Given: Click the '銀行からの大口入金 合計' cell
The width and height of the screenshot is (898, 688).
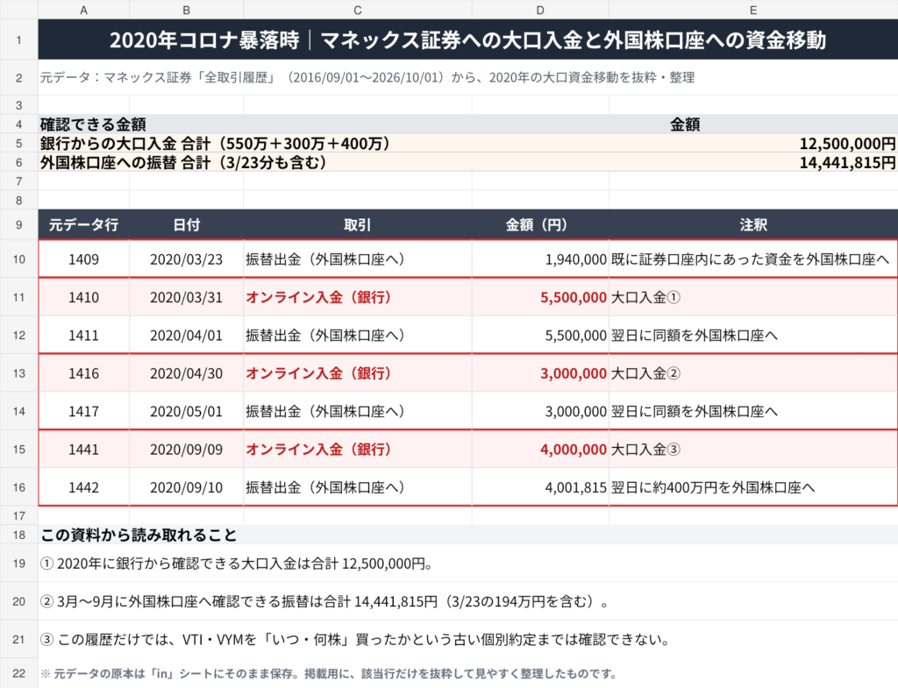Looking at the screenshot, I should pyautogui.click(x=255, y=143).
